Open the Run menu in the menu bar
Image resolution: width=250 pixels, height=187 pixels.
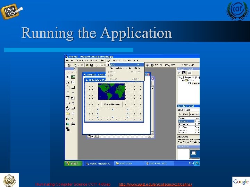(x=108, y=61)
